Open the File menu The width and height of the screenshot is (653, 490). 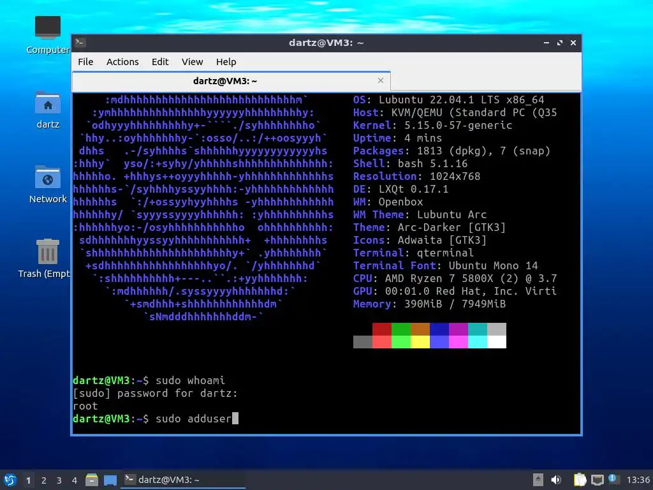(x=85, y=62)
